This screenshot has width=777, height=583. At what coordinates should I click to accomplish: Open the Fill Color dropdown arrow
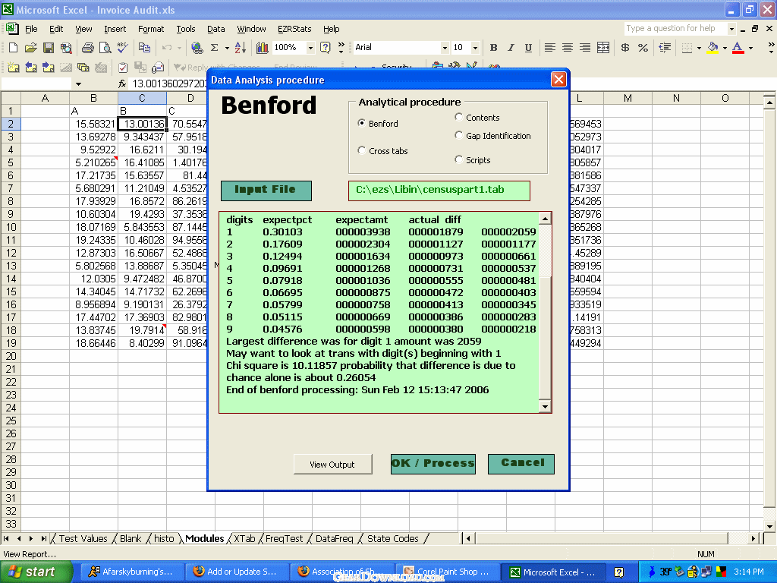[x=725, y=48]
